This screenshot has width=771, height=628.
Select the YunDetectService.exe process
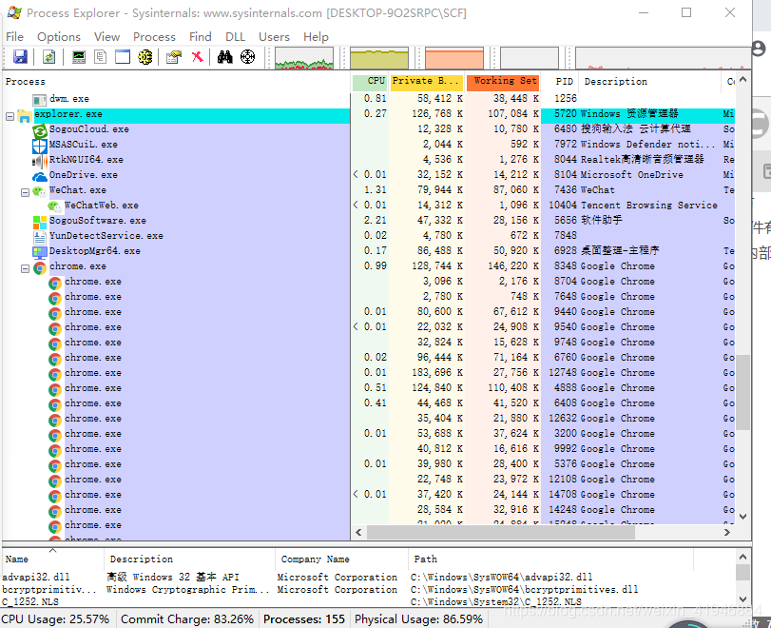[x=106, y=236]
